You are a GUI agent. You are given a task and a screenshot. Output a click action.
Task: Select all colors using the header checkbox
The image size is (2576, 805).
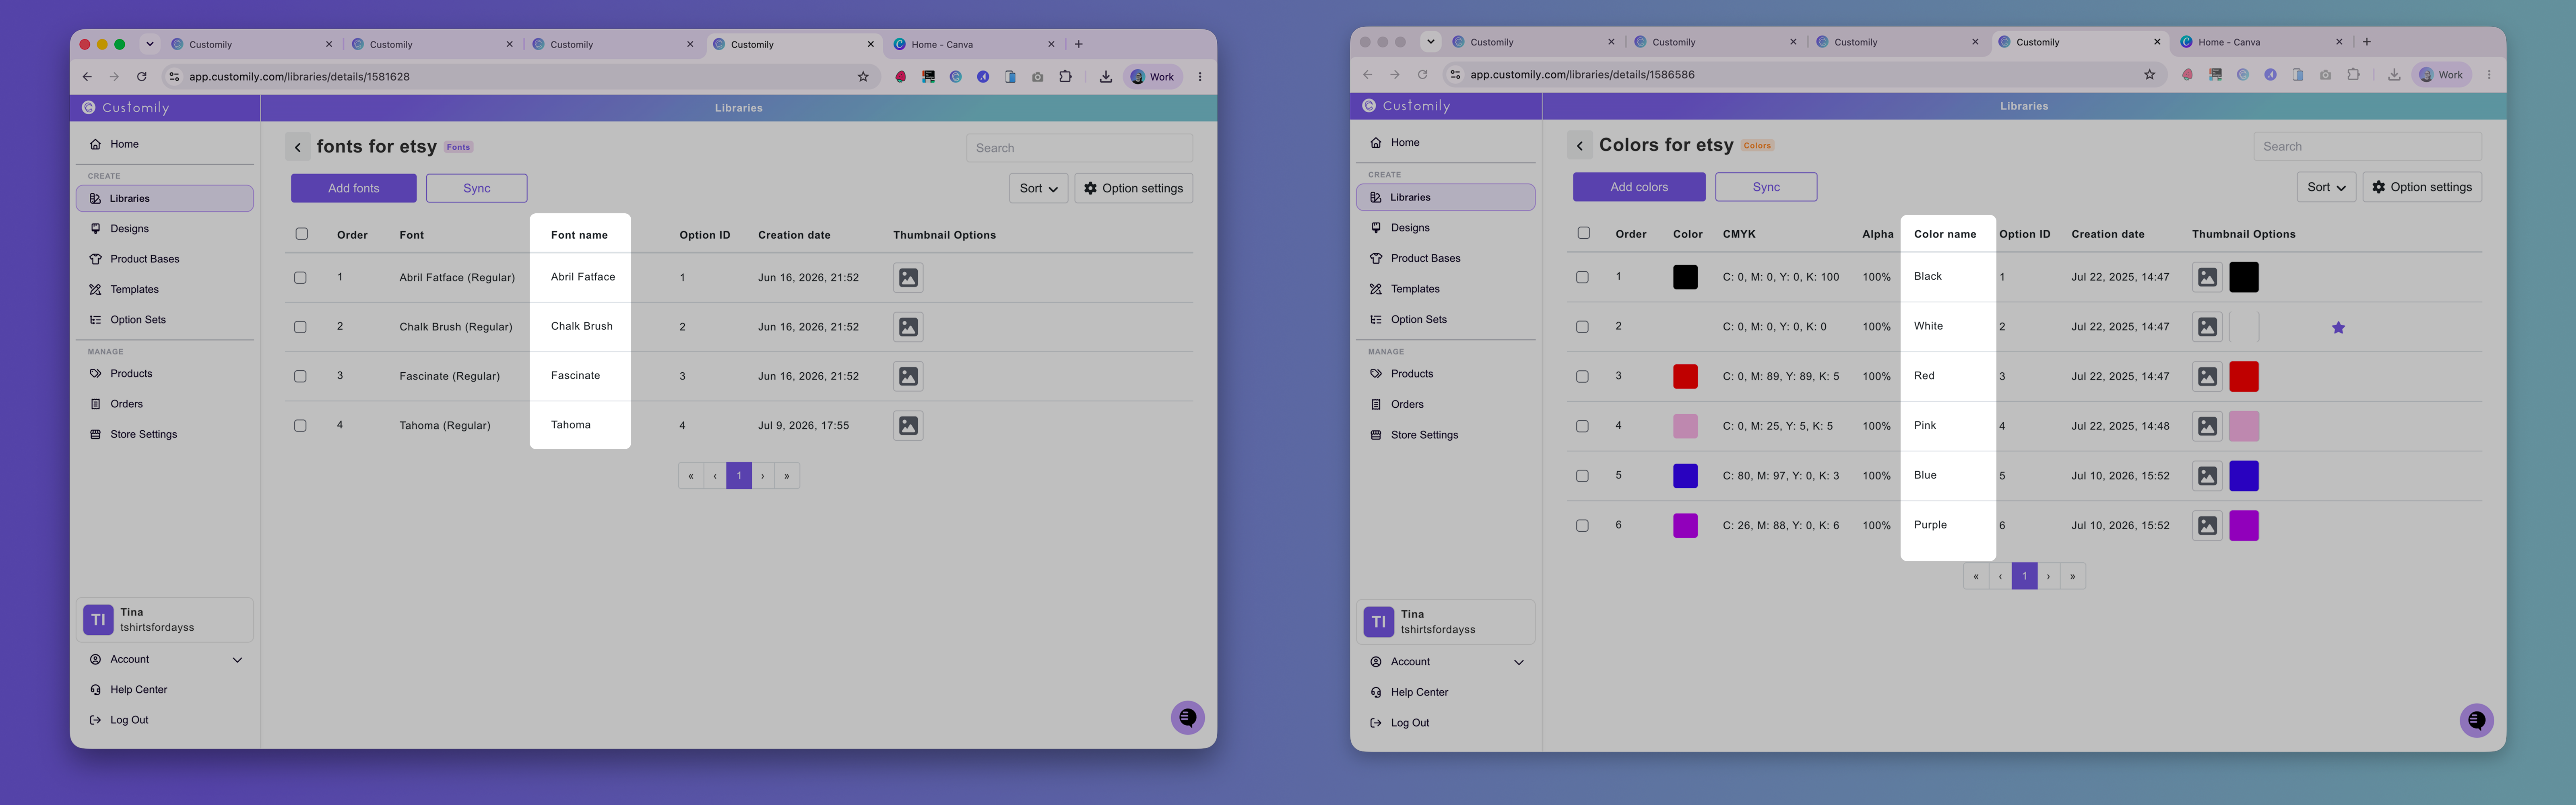[1583, 233]
